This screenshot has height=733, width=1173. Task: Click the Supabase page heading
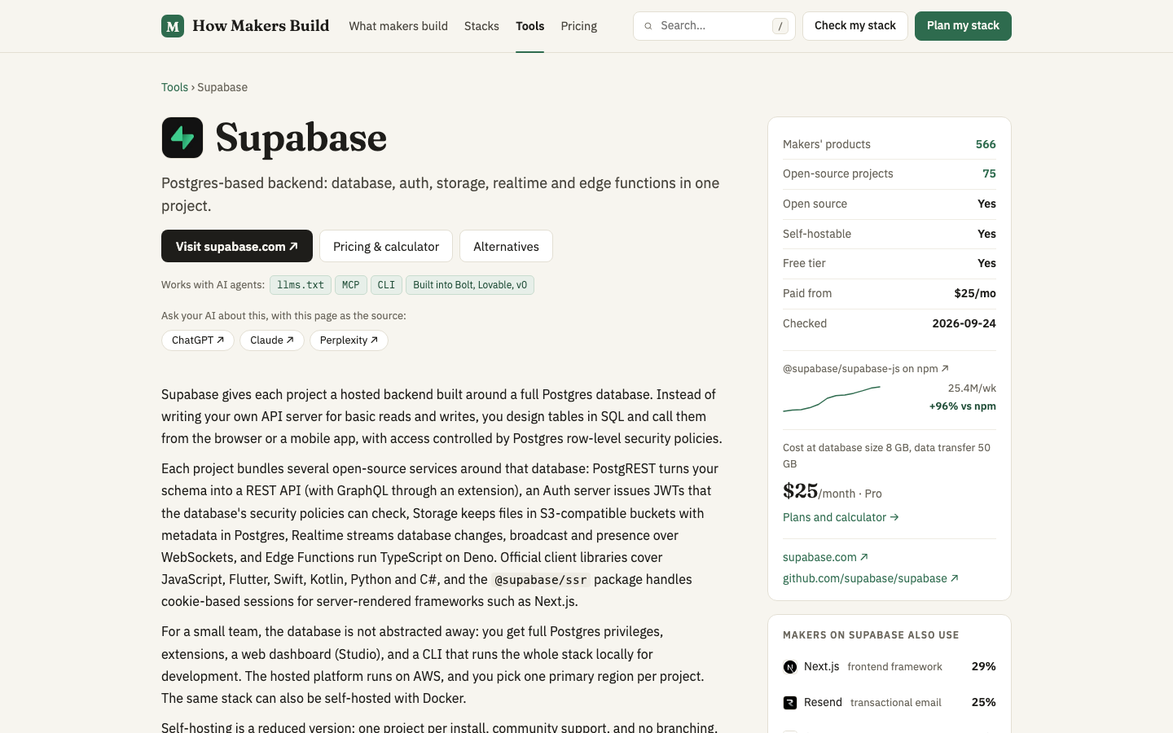[301, 138]
